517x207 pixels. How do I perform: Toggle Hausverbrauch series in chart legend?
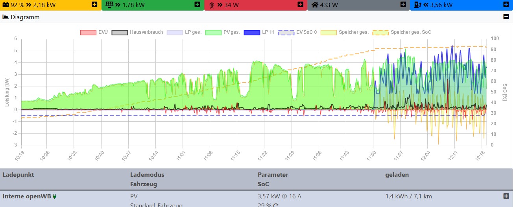(x=137, y=32)
